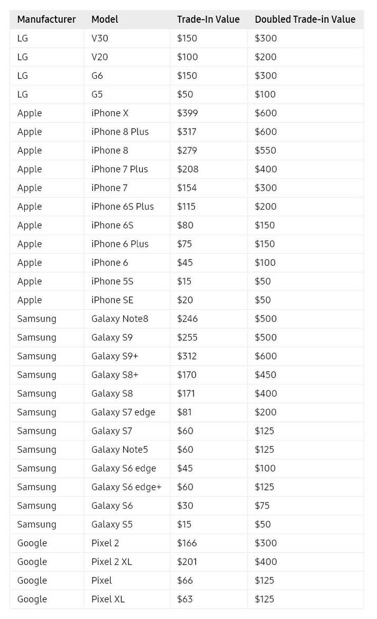
Task: Select the Galaxy S6 edge+ cell
Action: click(126, 487)
